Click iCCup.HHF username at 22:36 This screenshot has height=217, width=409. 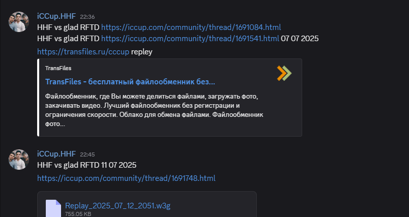[x=56, y=16]
